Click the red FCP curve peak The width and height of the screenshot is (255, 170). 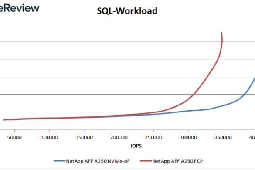point(221,33)
